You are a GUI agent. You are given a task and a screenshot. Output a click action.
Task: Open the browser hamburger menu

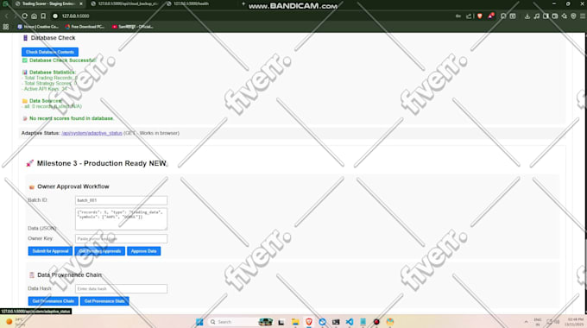pos(583,16)
